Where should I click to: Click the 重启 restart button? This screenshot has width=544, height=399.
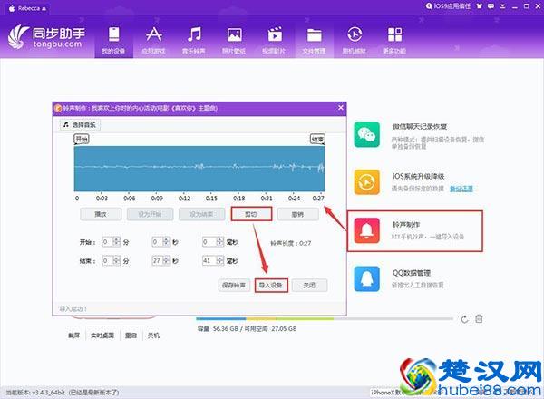[x=131, y=336]
